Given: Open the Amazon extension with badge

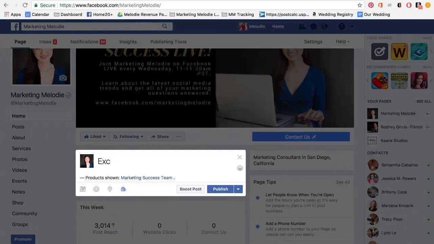Looking at the screenshot, I should tap(418, 5).
